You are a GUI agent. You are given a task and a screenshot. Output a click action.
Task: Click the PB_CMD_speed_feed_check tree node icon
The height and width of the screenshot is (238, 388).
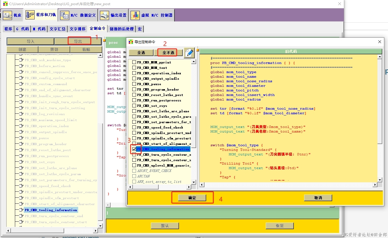[21, 186]
